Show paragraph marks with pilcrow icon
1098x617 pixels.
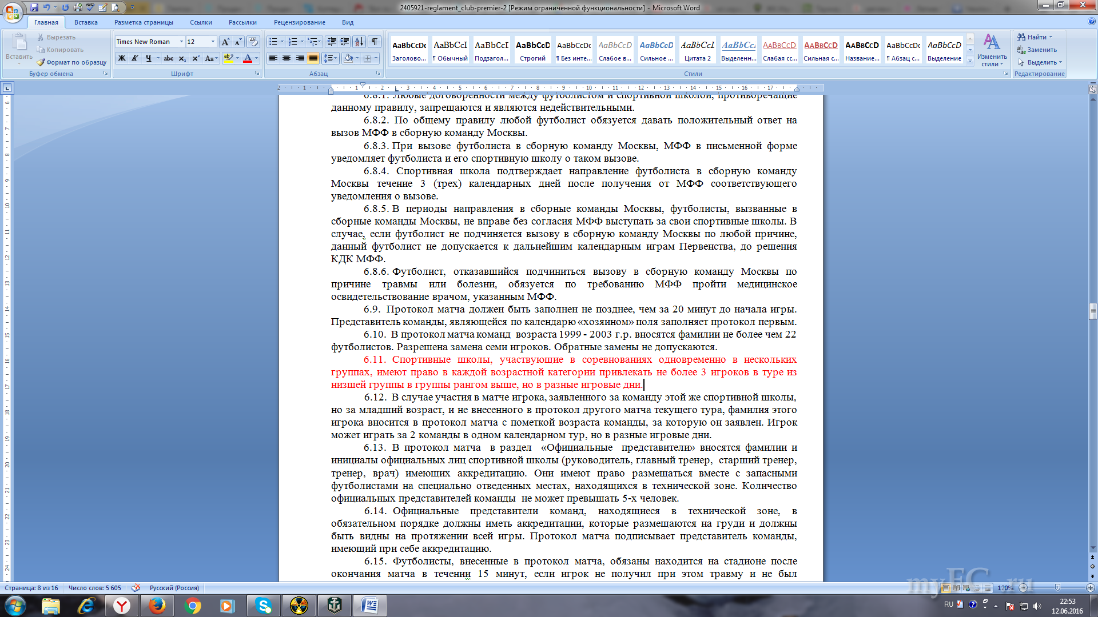tap(375, 42)
